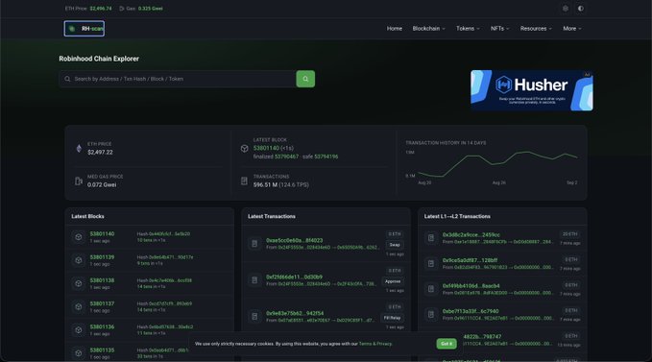652x362 pixels.
Task: Click the gas pump icon in top bar
Action: tap(121, 9)
